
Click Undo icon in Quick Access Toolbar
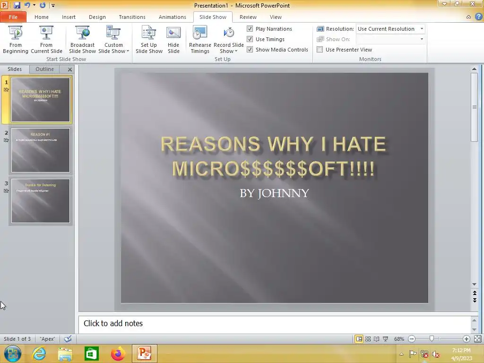point(27,5)
